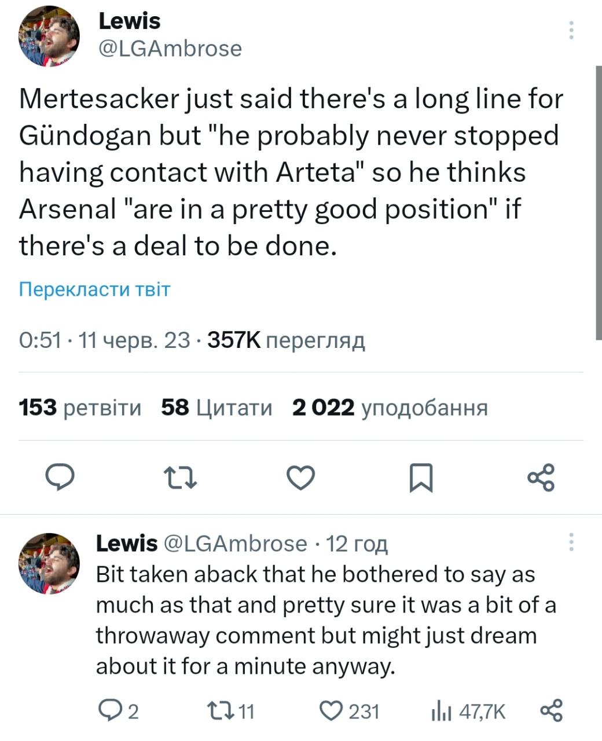The image size is (602, 741).
Task: View the 58 Цитати quotes list
Action: point(216,408)
